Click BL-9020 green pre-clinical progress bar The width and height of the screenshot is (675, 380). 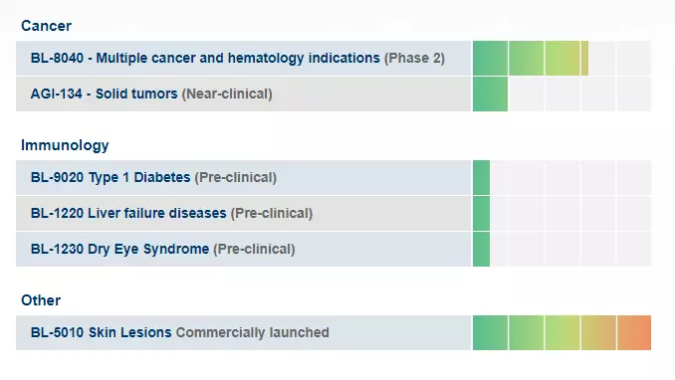coord(481,178)
